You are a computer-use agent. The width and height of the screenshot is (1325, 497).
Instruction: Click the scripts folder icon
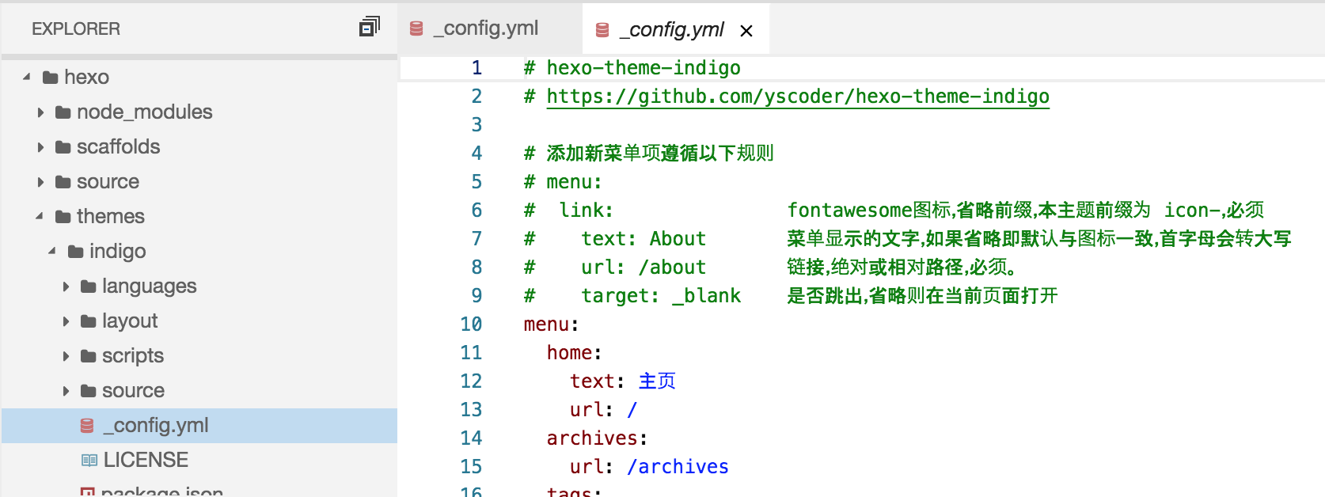pos(89,356)
